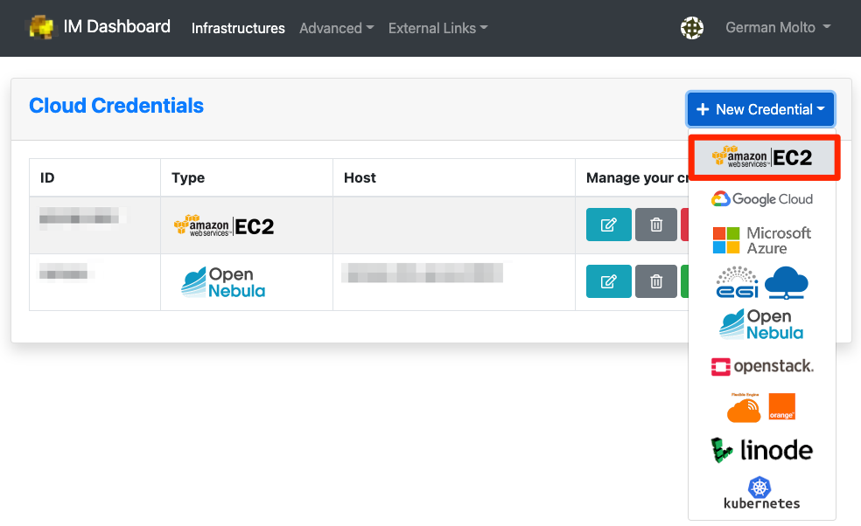The width and height of the screenshot is (861, 526).
Task: Expand the Advanced menu
Action: pos(336,28)
